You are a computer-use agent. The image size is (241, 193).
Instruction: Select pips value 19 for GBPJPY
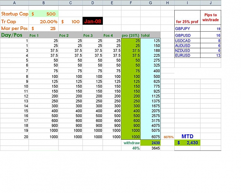[x=211, y=29]
